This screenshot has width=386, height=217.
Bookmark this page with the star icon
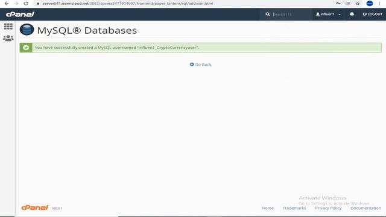click(x=358, y=4)
